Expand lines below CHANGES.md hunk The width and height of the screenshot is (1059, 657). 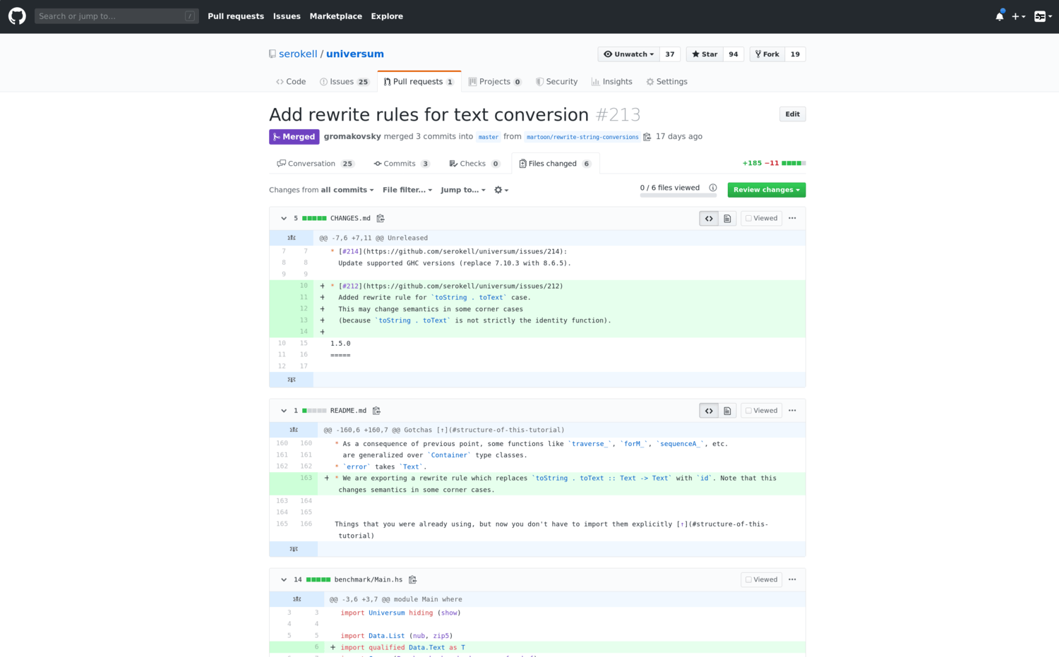[291, 380]
